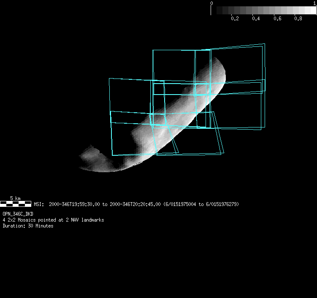Click the OPN_346C_DKD sequence name
The height and width of the screenshot is (298, 317).
coord(18,214)
